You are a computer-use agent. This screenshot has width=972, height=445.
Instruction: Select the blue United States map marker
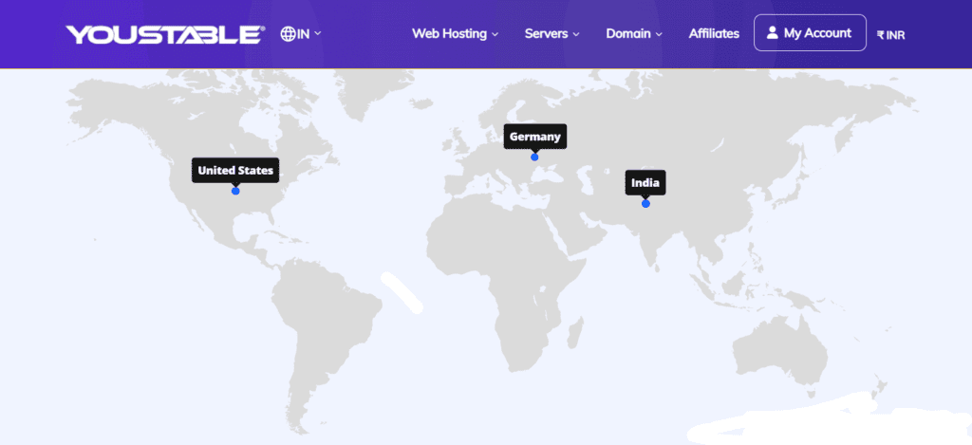[235, 191]
